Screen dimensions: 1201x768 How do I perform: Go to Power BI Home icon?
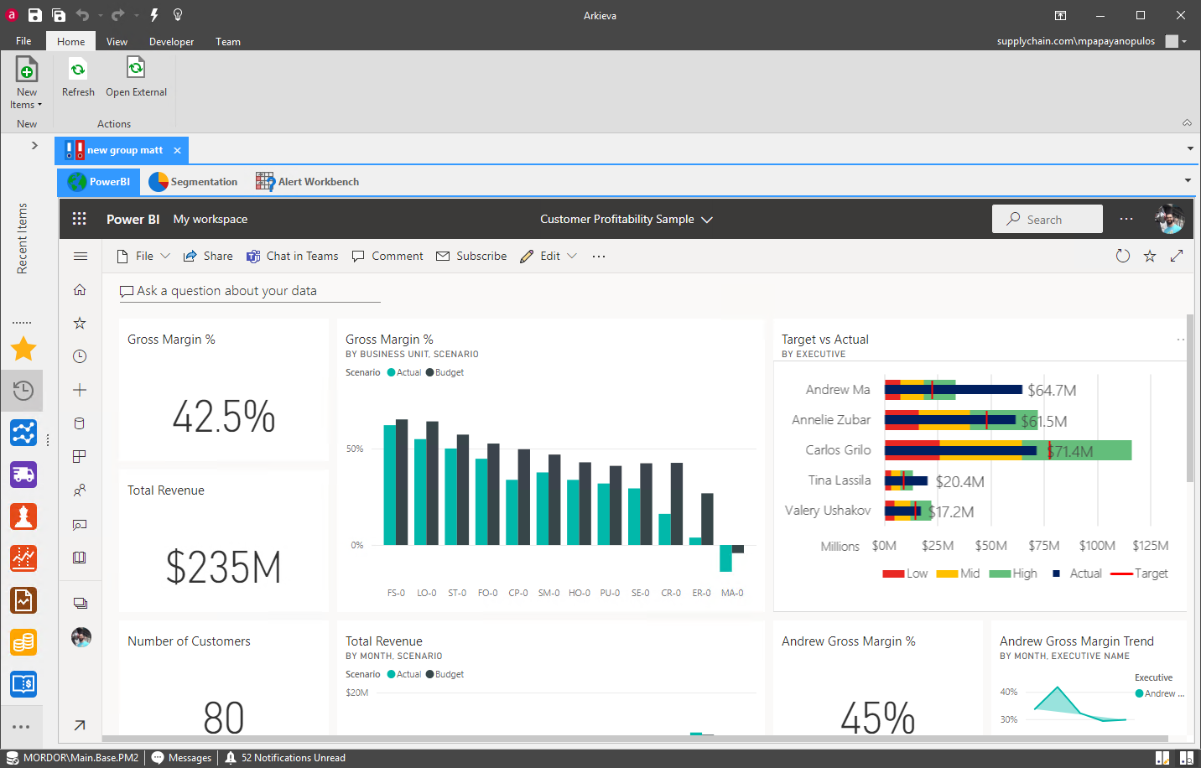tap(80, 290)
